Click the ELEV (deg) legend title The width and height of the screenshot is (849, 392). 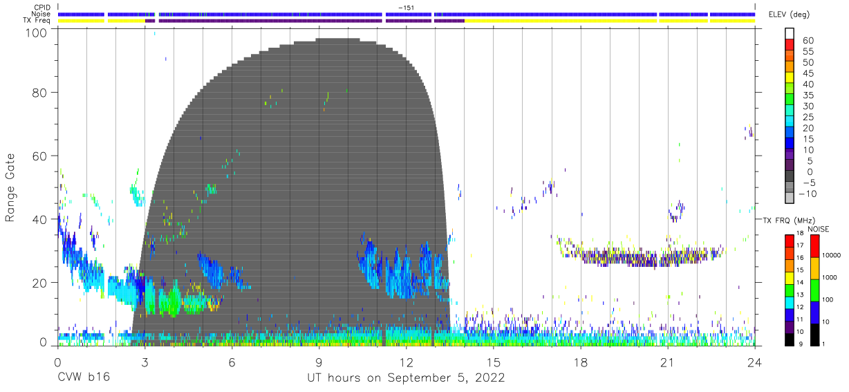coord(790,15)
